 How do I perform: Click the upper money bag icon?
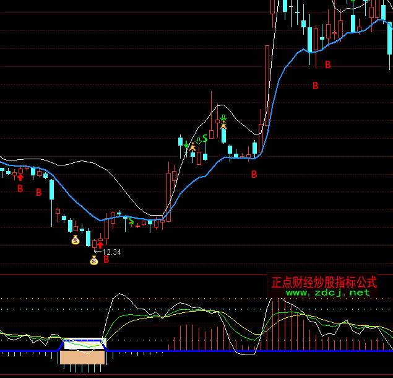pos(76,240)
